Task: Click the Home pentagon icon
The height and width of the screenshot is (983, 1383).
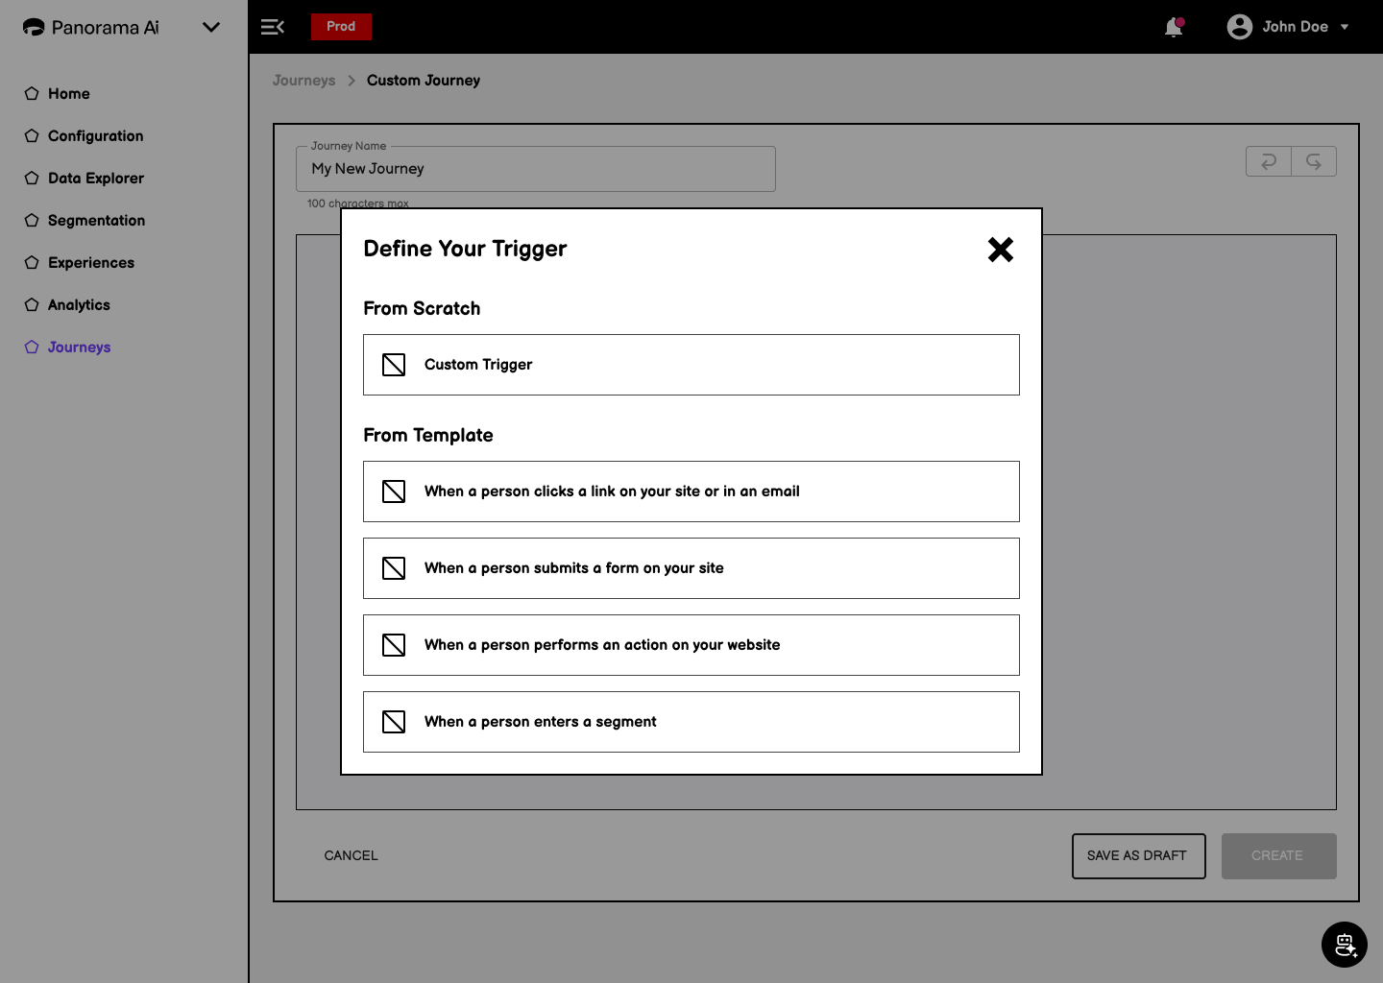Action: click(32, 93)
